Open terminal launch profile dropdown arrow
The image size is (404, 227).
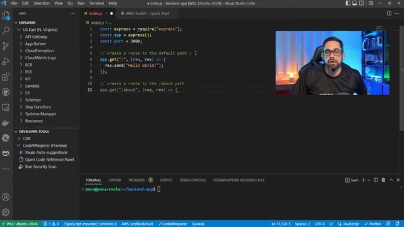[369, 180]
